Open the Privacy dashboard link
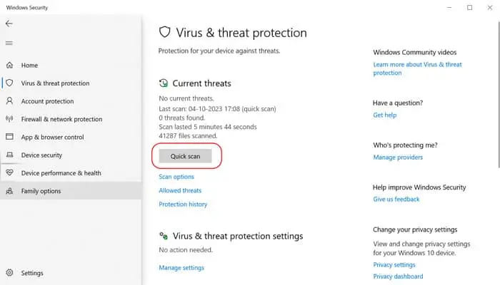The width and height of the screenshot is (500, 285). 398,276
